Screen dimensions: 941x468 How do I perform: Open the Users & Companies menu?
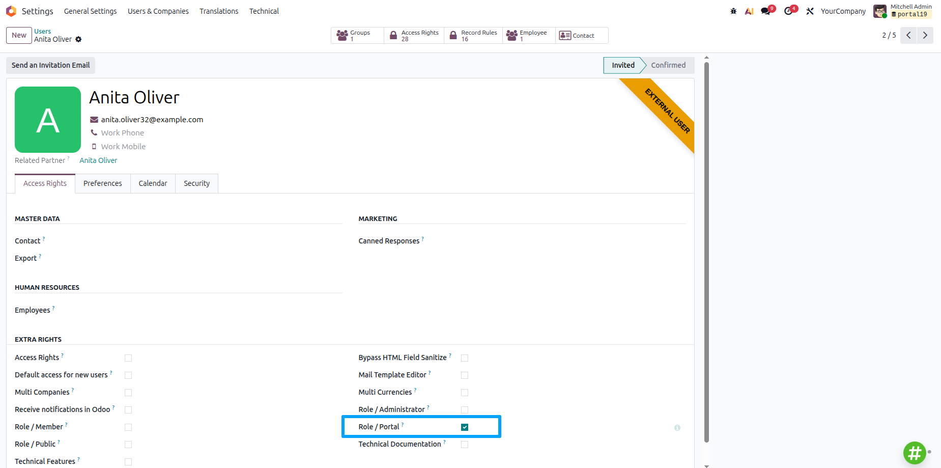(158, 11)
